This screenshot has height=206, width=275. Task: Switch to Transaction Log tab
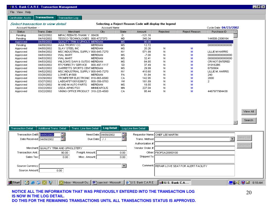68,18
